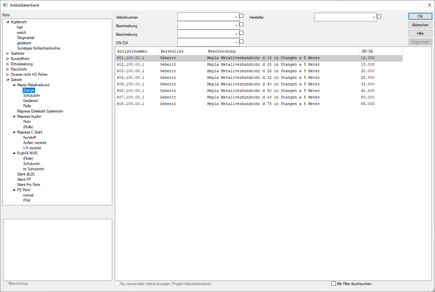Collapse the Kupferrohr tree node
435x292 pixels.
click(x=8, y=22)
